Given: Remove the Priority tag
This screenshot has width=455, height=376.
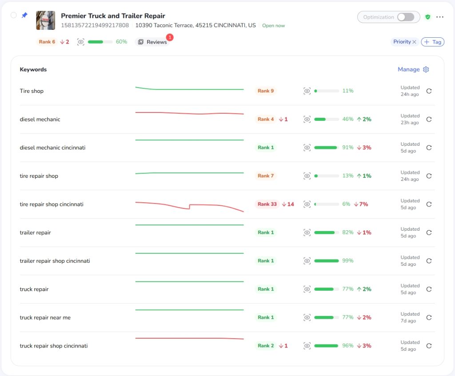Looking at the screenshot, I should tap(414, 42).
